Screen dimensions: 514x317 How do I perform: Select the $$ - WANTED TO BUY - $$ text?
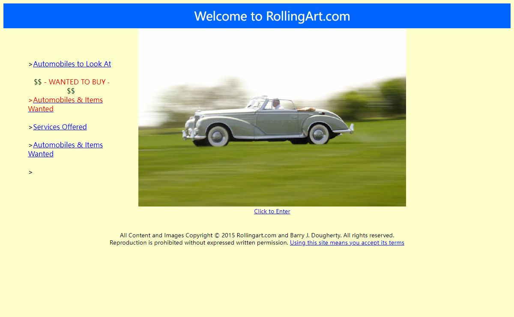(72, 86)
